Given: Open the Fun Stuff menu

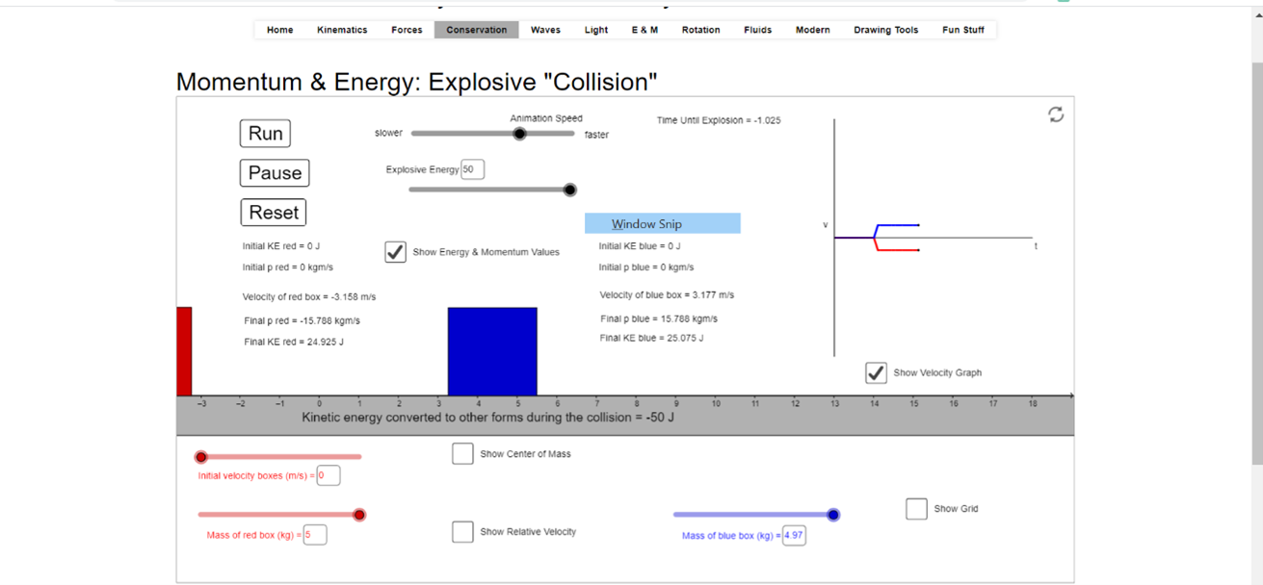Looking at the screenshot, I should point(962,30).
